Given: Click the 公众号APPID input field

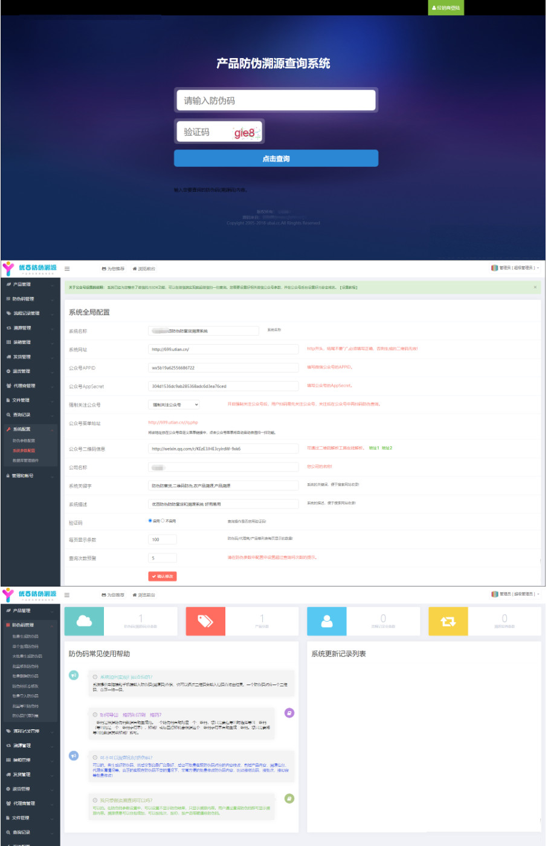Looking at the screenshot, I should [x=224, y=368].
